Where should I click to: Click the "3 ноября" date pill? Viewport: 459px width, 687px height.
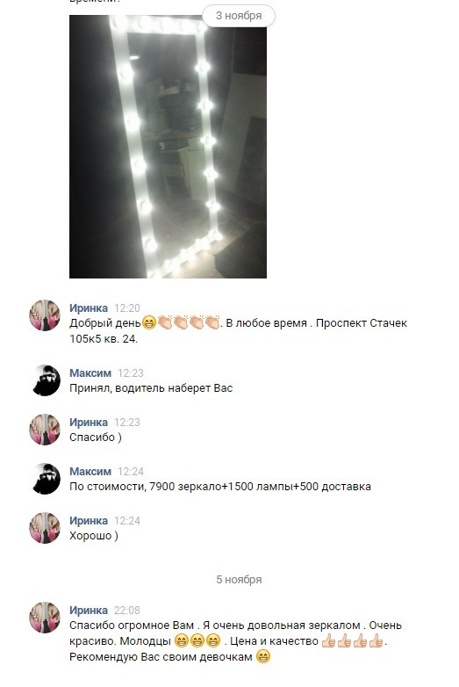click(x=239, y=16)
